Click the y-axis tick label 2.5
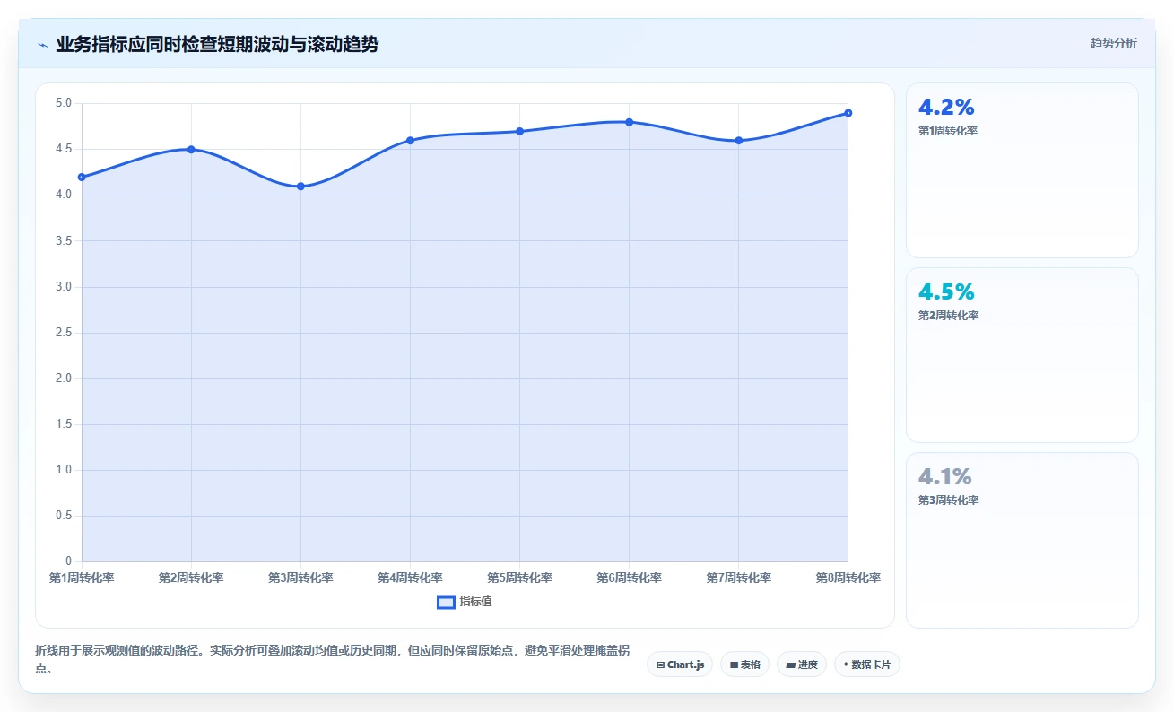This screenshot has height=712, width=1174. coord(63,333)
